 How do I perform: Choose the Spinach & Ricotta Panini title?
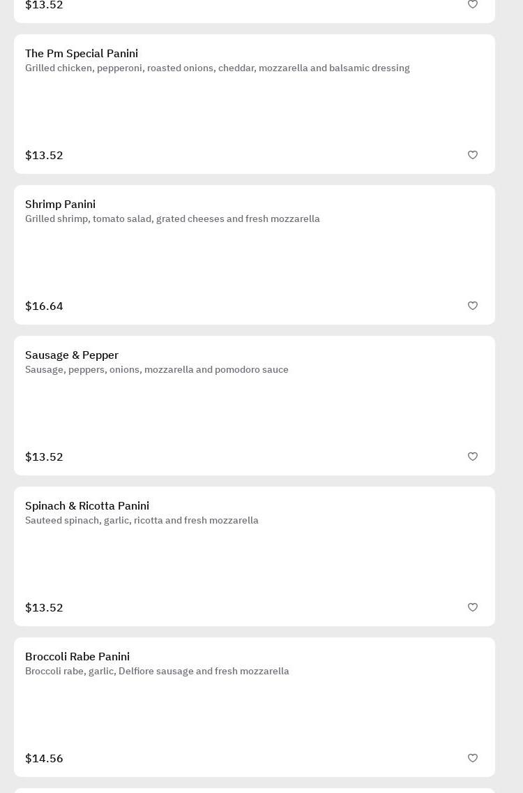(87, 506)
